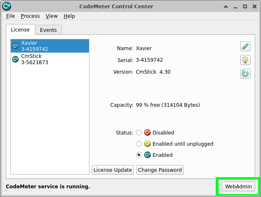Click the CodeMeter logo in title bar

click(7, 6)
